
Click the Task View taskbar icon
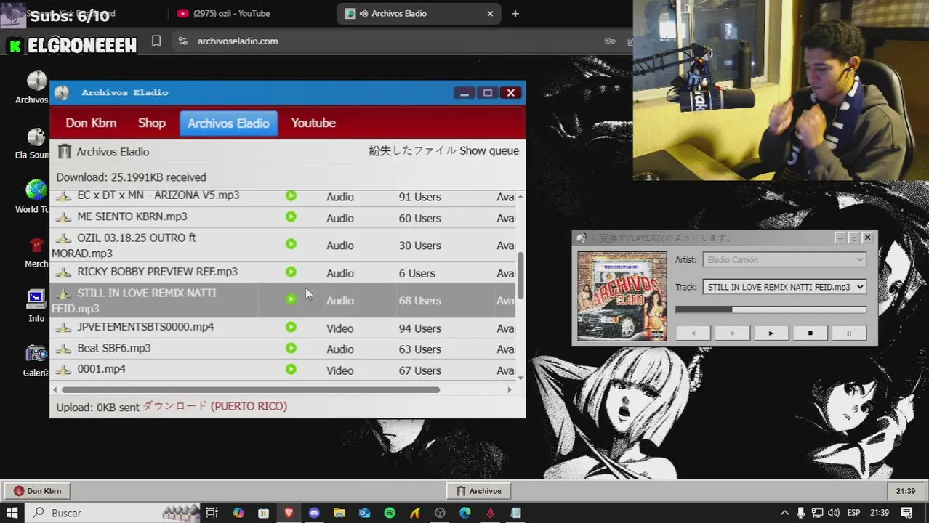click(212, 513)
